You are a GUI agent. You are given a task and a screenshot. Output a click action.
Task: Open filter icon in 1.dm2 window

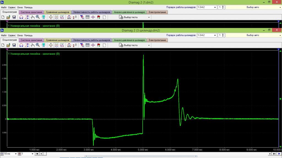tap(82, 17)
